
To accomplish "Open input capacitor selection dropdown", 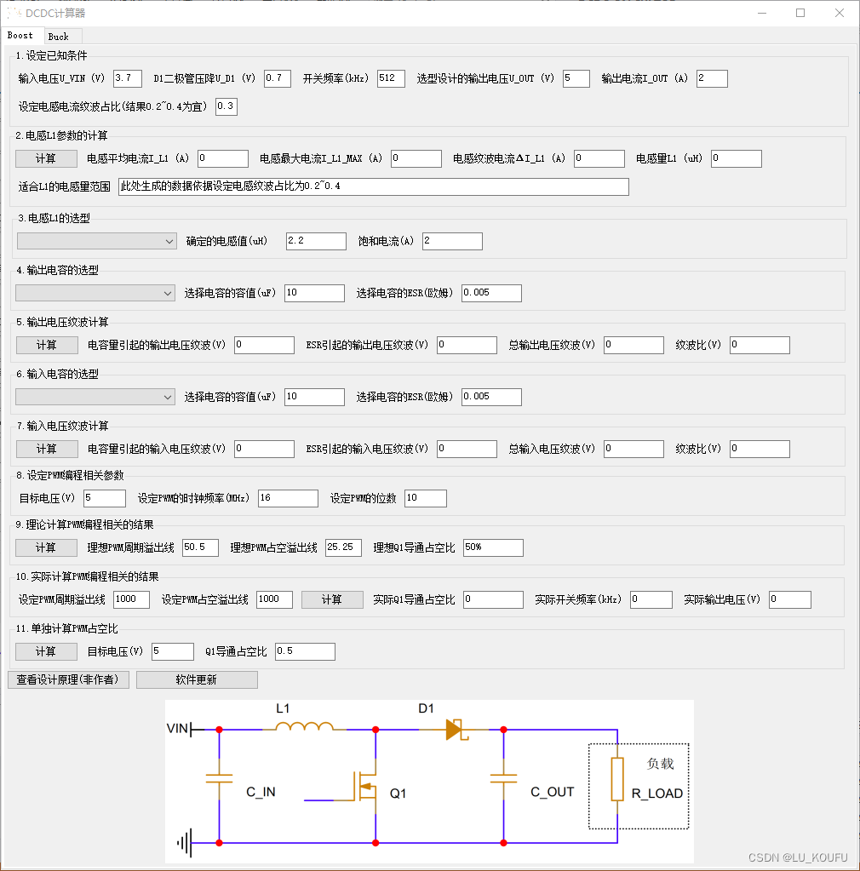I will [95, 397].
